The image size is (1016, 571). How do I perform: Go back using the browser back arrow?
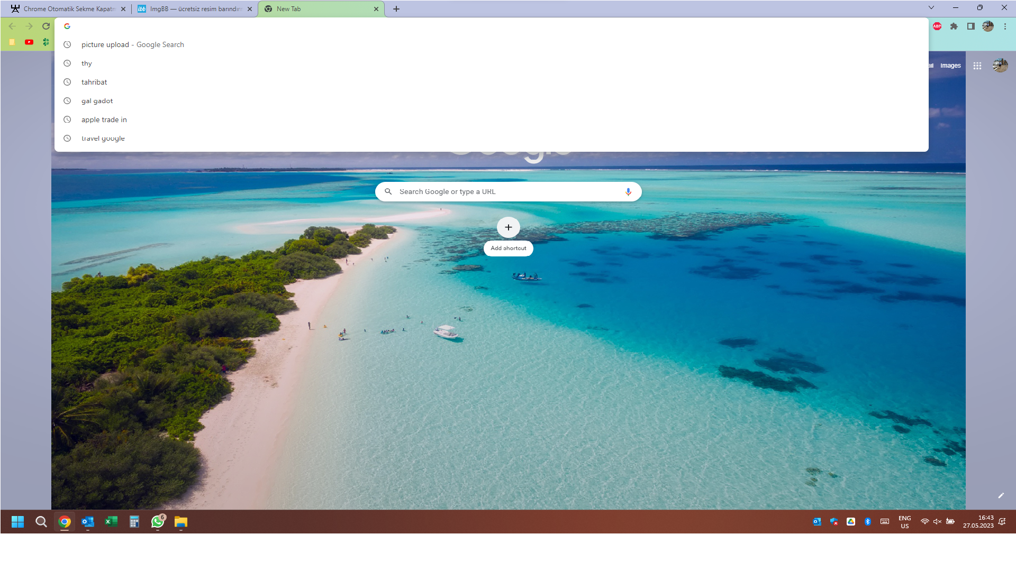click(x=12, y=26)
